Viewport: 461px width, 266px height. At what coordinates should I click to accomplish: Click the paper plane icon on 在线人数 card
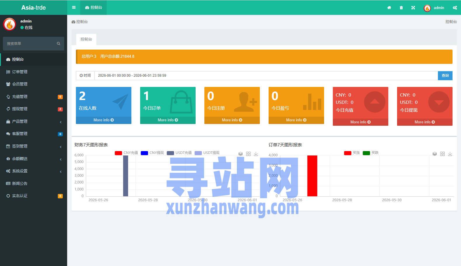click(121, 101)
